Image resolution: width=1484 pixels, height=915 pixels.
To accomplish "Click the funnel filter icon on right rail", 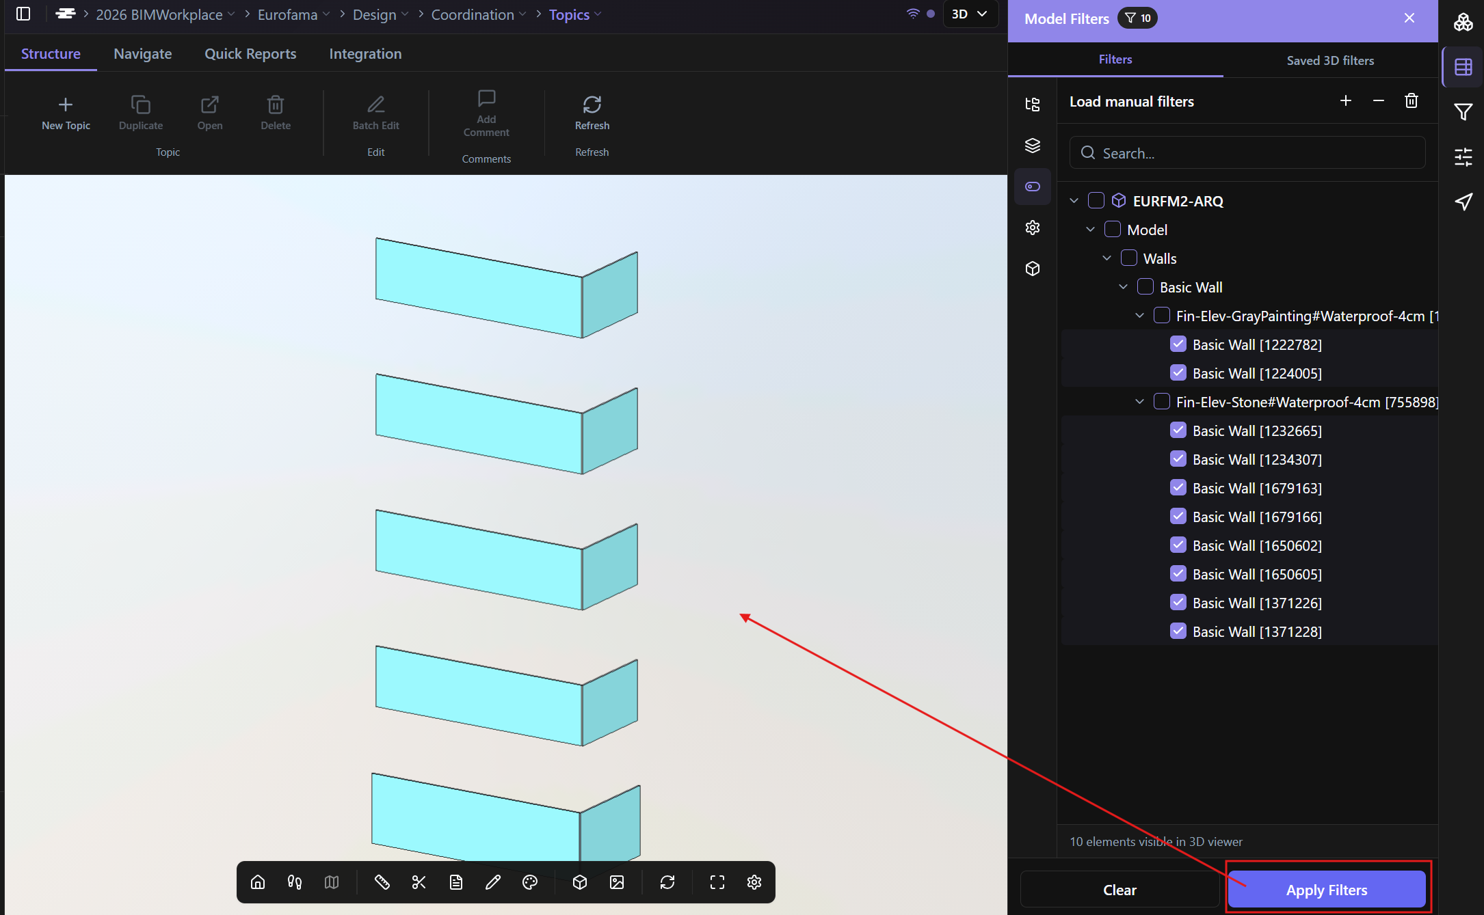I will coord(1463,111).
